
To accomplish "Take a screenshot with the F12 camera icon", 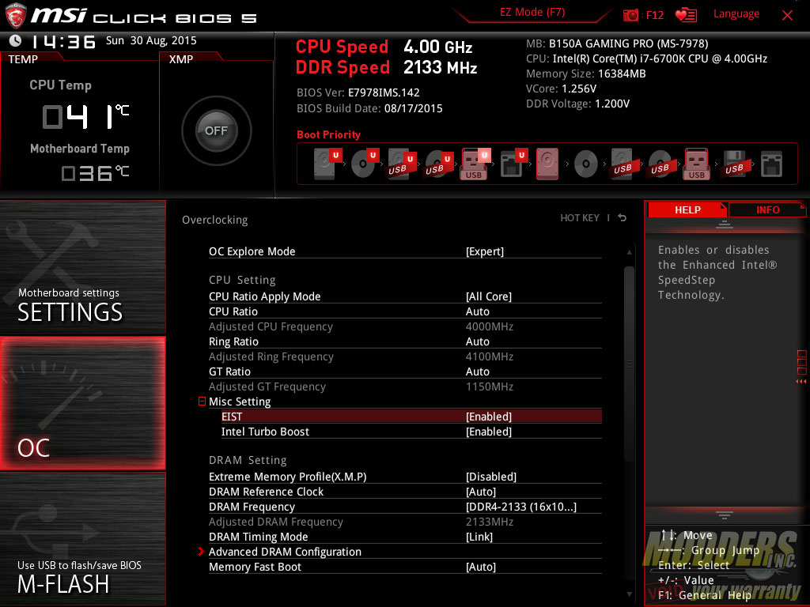I will tap(630, 16).
